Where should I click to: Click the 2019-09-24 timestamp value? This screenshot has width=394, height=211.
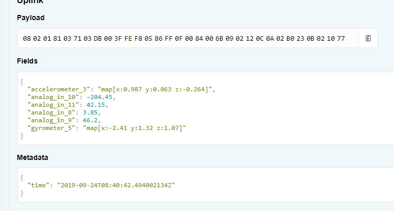(x=116, y=185)
